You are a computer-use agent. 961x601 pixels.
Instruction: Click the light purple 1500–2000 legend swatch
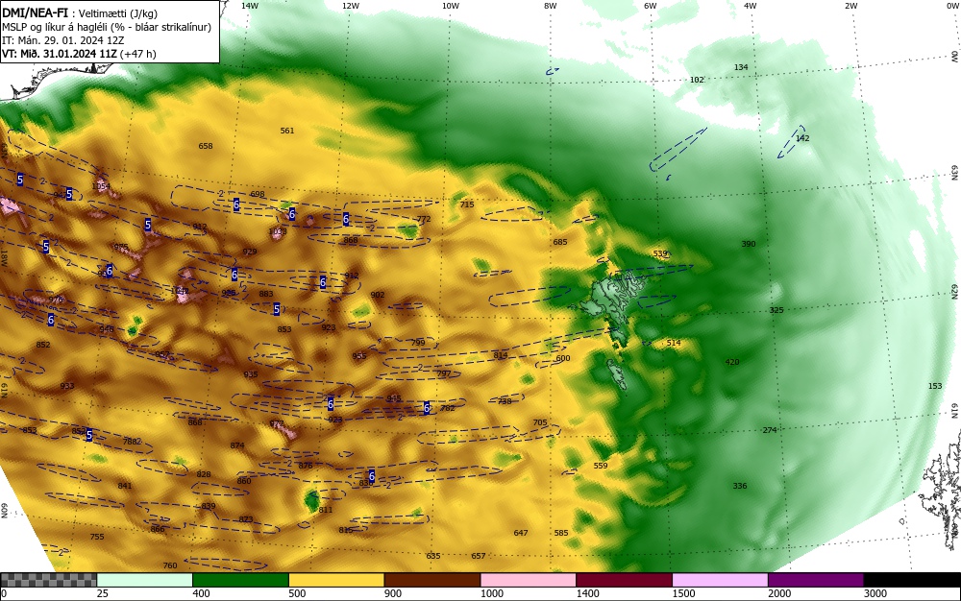pos(720,580)
